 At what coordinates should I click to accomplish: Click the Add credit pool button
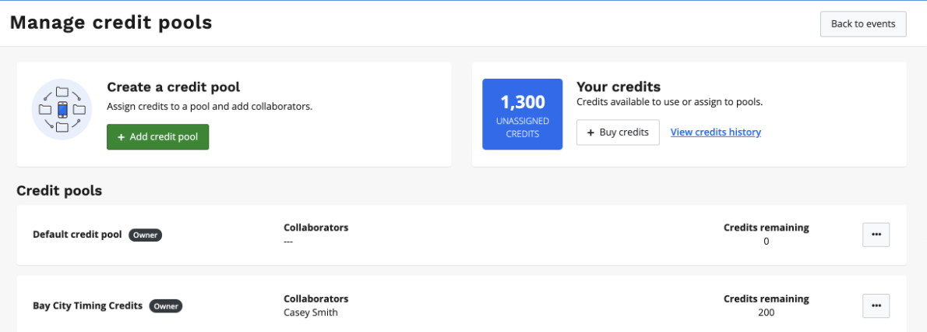tap(157, 137)
